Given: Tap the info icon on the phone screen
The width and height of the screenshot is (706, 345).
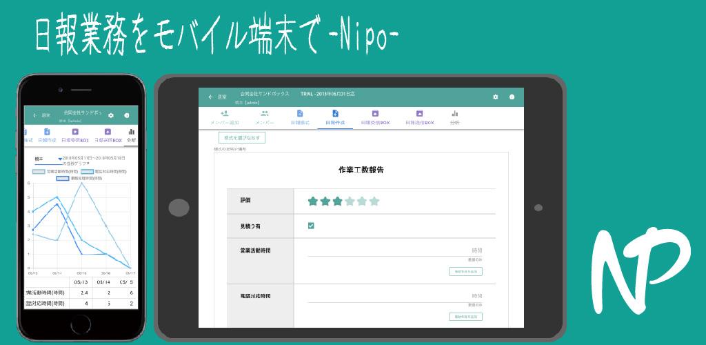Looking at the screenshot, I should coord(127,115).
